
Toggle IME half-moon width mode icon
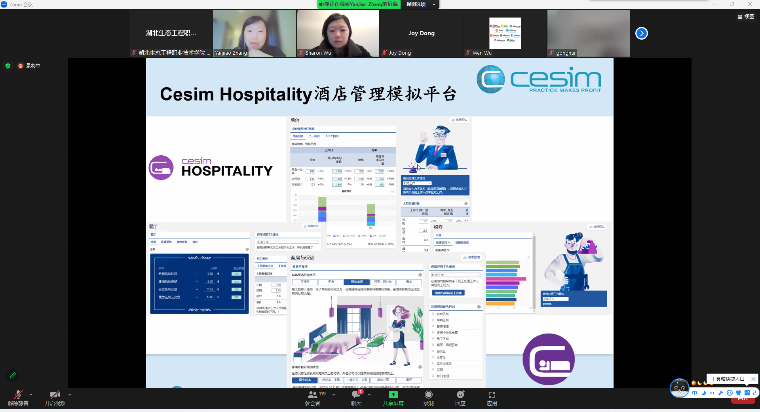click(703, 393)
